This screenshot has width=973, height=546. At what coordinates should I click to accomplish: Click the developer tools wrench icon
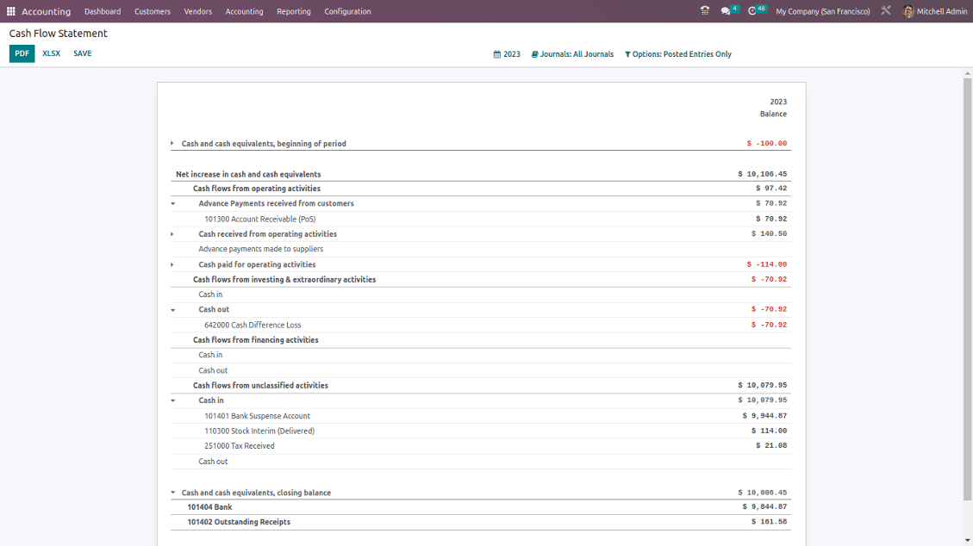(x=885, y=10)
